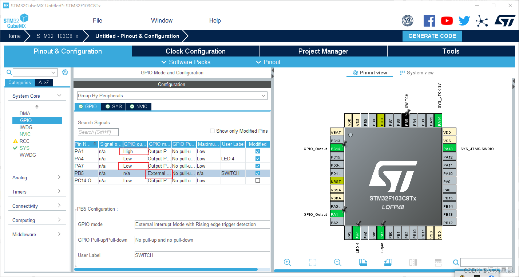The image size is (519, 277).
Task: Toggle Modified checkbox for PA4 row
Action: pos(258,159)
